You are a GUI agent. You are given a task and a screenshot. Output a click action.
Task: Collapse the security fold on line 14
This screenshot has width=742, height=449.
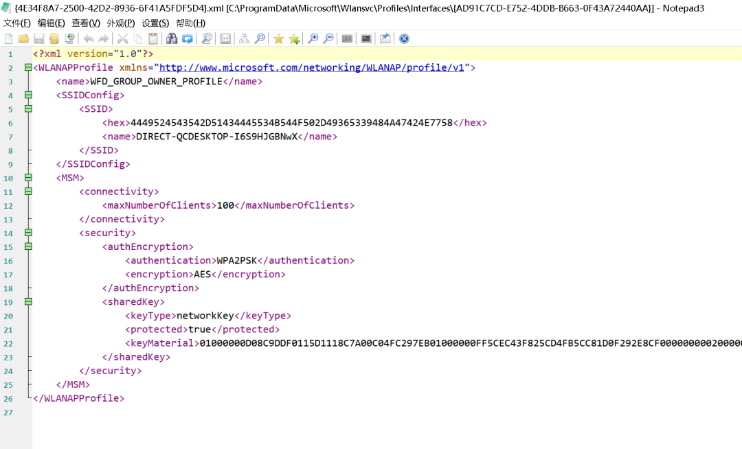(x=28, y=233)
